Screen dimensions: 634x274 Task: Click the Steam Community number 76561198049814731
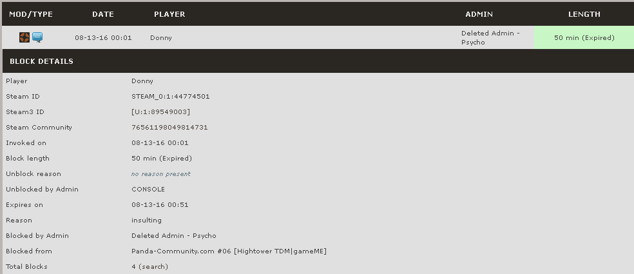pyautogui.click(x=169, y=127)
